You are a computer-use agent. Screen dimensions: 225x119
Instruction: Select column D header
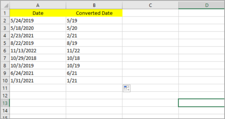202,5
